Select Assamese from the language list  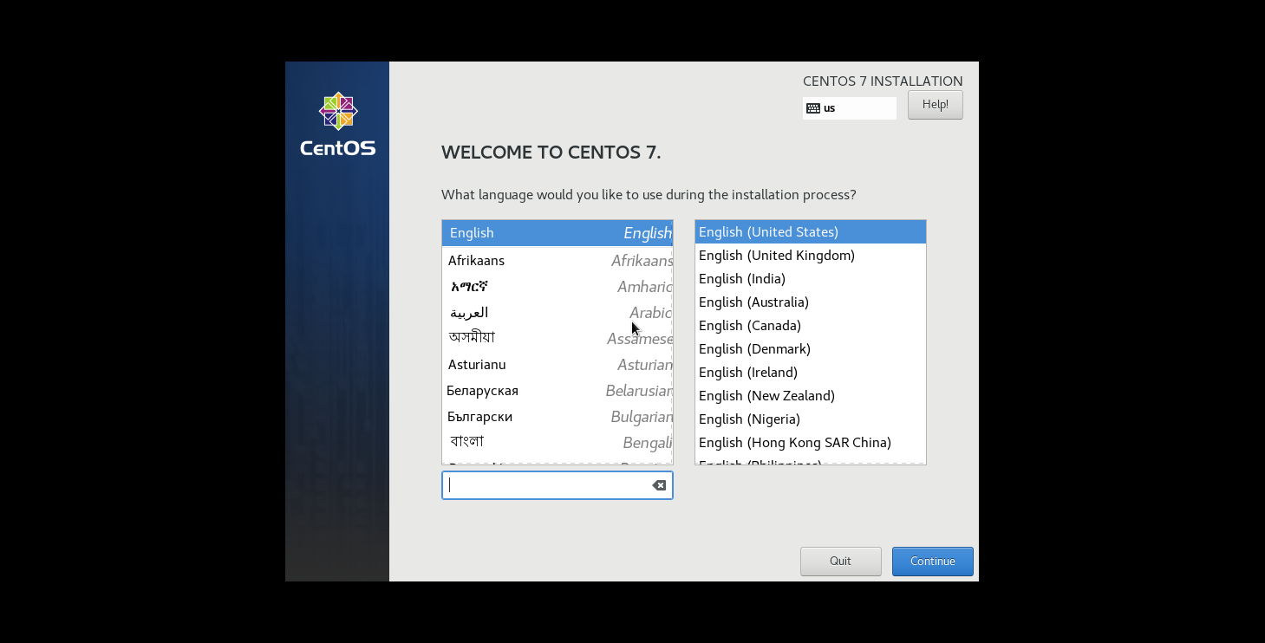click(558, 339)
